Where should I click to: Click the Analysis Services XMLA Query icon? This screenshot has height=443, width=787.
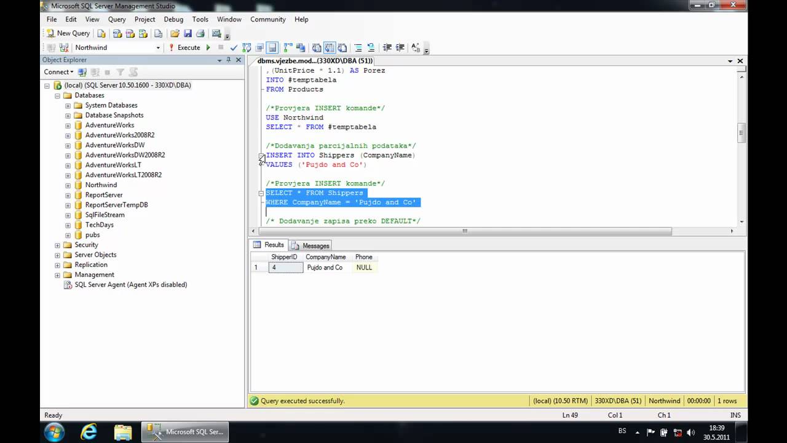[143, 33]
